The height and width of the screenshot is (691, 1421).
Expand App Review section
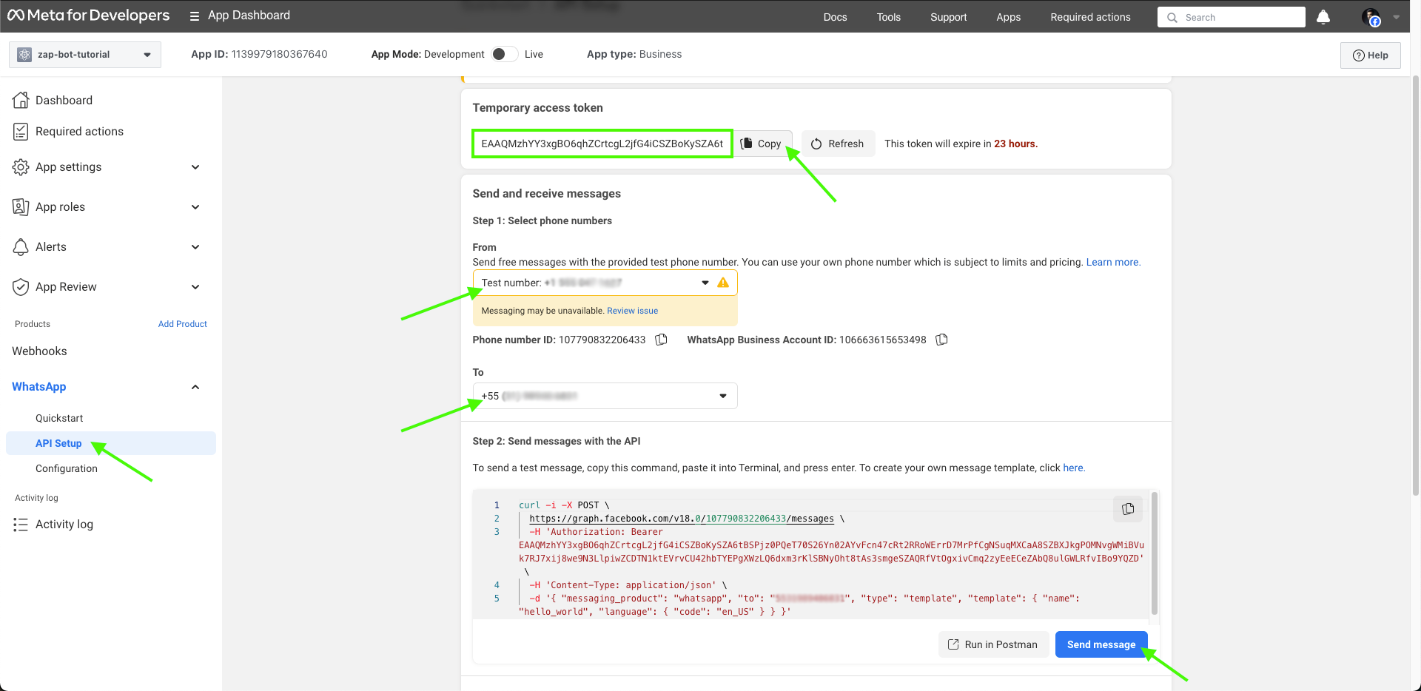click(195, 287)
